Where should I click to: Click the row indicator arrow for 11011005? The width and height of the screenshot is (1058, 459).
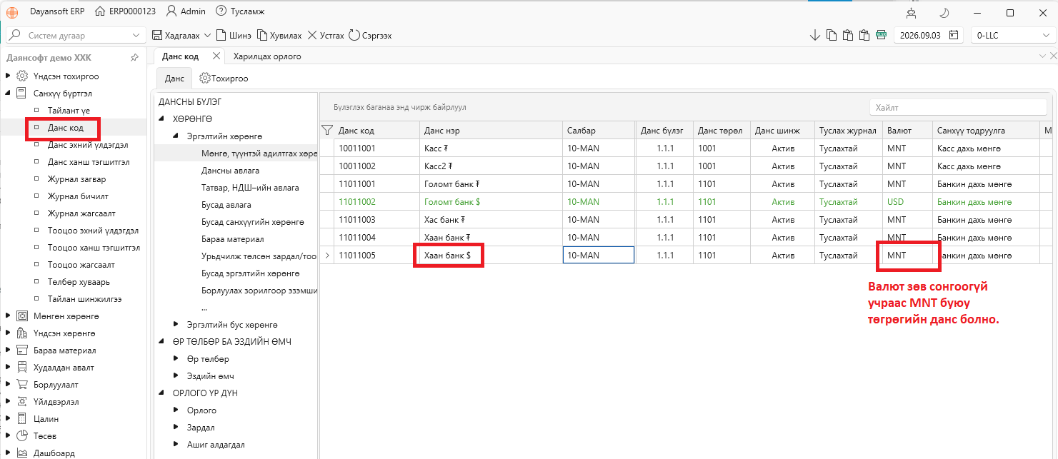(327, 255)
